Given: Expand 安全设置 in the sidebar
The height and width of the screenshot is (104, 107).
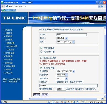Looking at the screenshot, I should point(9,60).
